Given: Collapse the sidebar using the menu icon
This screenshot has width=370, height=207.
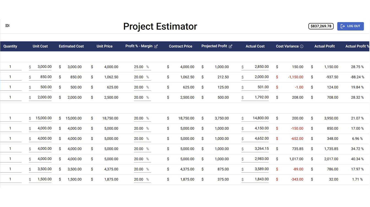Looking at the screenshot, I should point(7,26).
